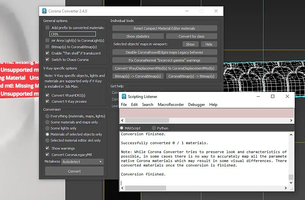
Task: Click Fix CoronaNormal Incorrect gamma warnings
Action: (x=165, y=60)
